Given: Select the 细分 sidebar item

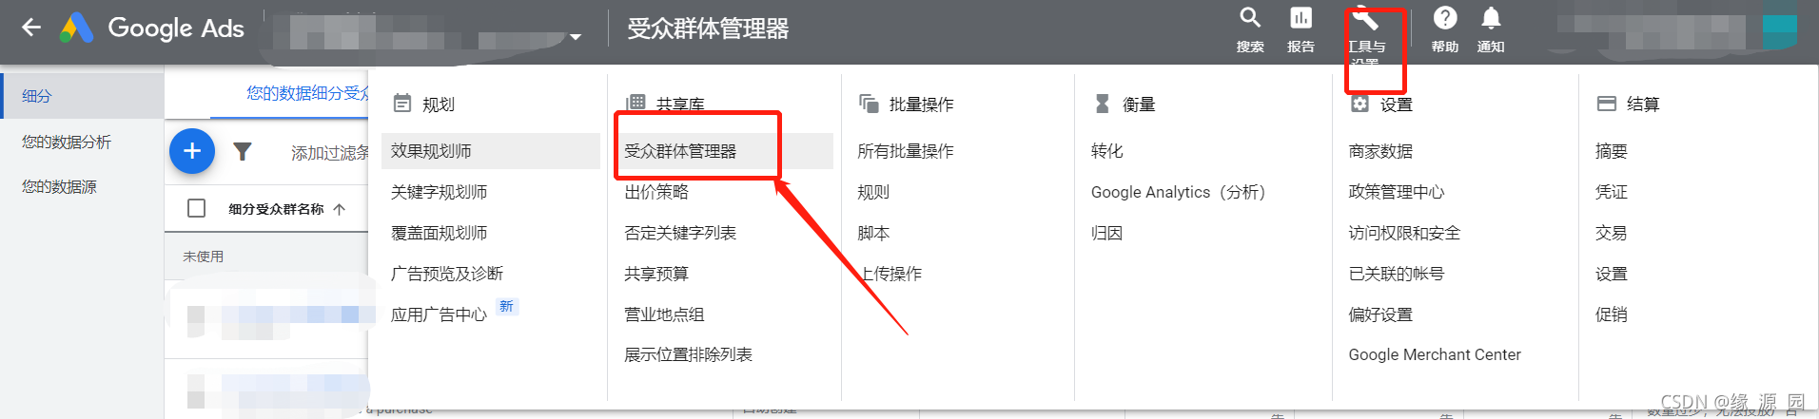Looking at the screenshot, I should point(83,96).
